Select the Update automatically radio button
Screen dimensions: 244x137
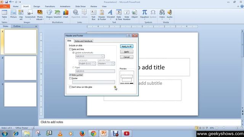click(x=73, y=53)
